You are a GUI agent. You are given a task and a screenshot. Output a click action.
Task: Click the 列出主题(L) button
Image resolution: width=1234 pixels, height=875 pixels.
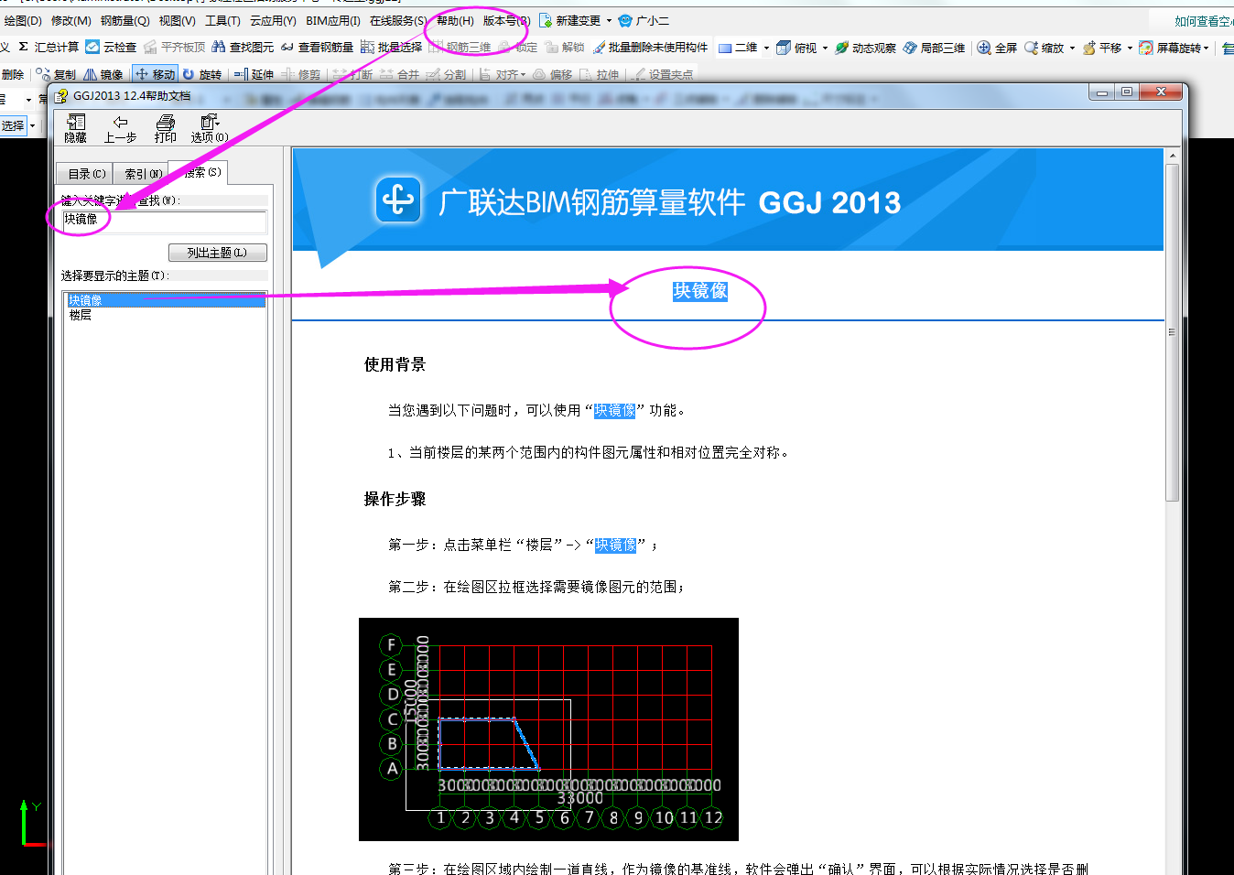(x=218, y=253)
